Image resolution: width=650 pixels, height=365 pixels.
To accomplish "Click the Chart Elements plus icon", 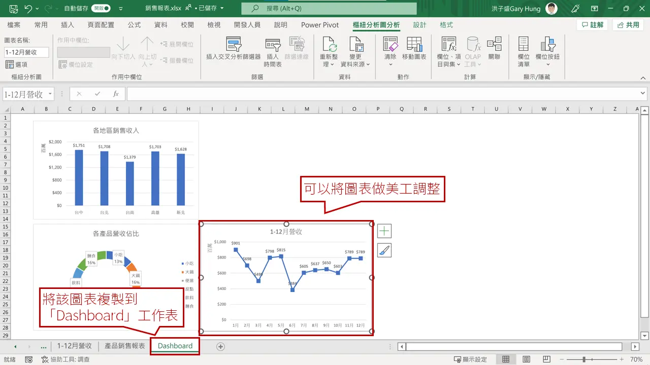I will (x=384, y=232).
